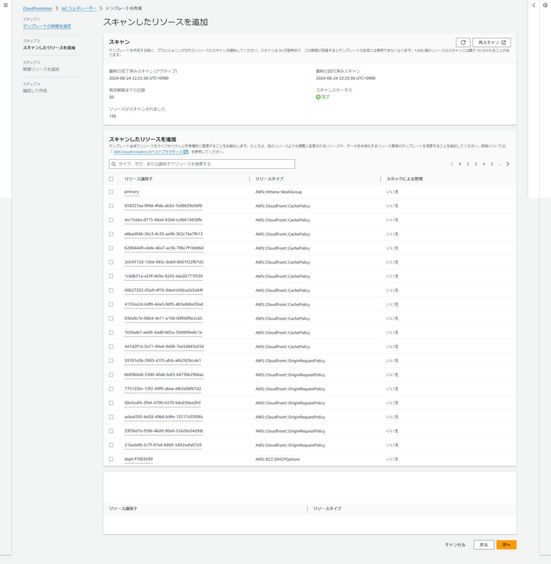Click the 戻る back button
The width and height of the screenshot is (551, 564).
tap(484, 545)
